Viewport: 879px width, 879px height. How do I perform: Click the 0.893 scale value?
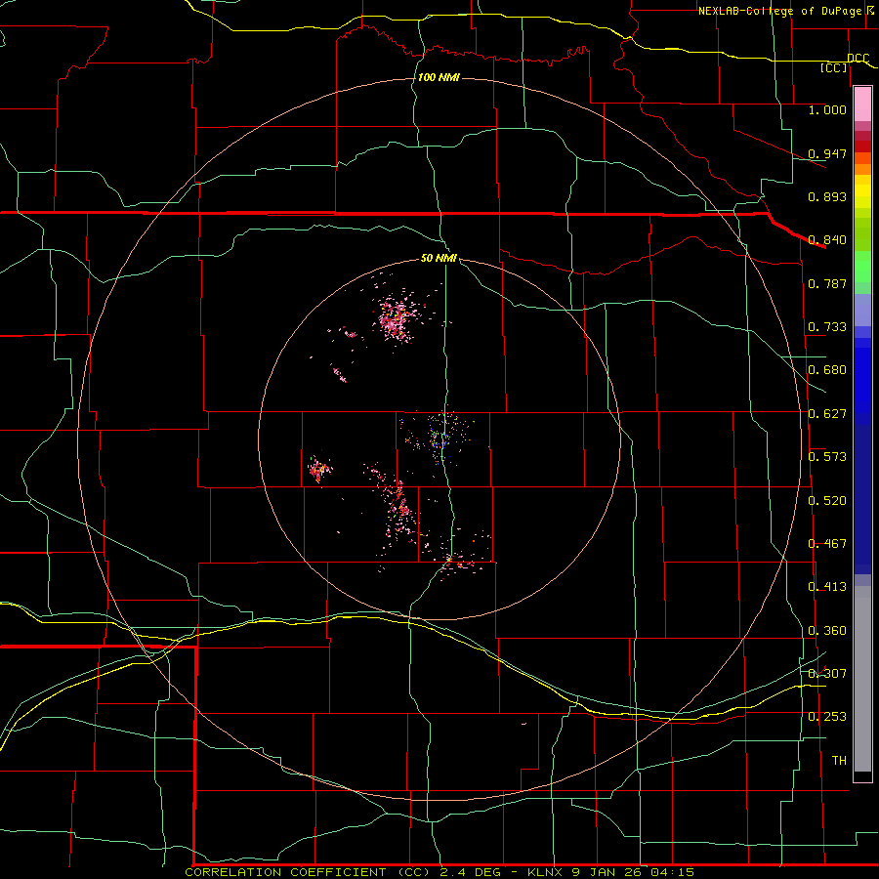(x=827, y=196)
